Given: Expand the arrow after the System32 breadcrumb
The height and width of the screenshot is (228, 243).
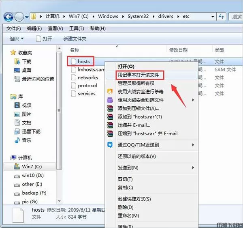Looking at the screenshot, I should point(153,17).
